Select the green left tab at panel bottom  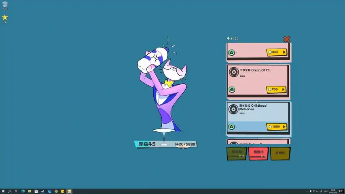click(237, 154)
